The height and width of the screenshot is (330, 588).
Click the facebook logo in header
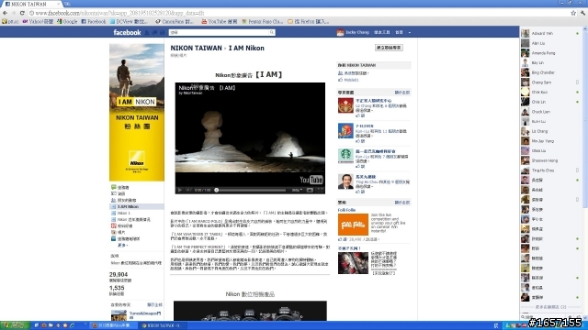[x=127, y=33]
